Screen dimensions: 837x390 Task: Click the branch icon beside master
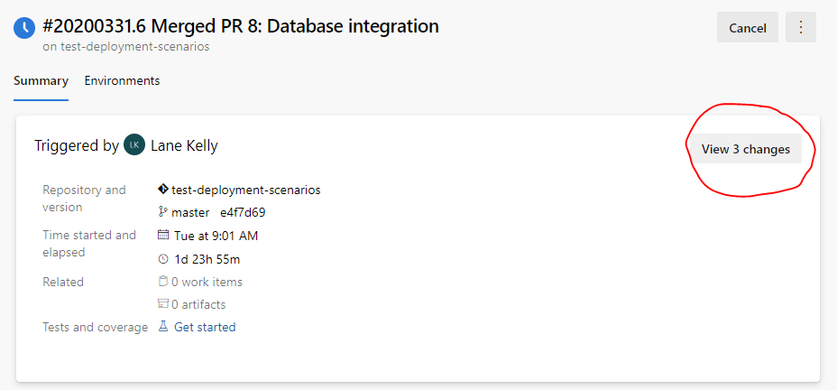coord(163,212)
